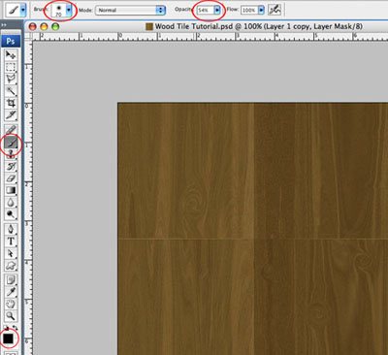Viewport: 388px width, 355px height.
Task: Collapse the toolbox with double-arrow
Action: [4, 25]
